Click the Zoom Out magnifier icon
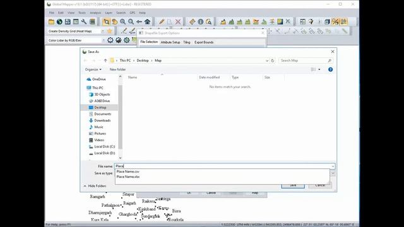Screen dimensions: 404x227 click(131, 22)
